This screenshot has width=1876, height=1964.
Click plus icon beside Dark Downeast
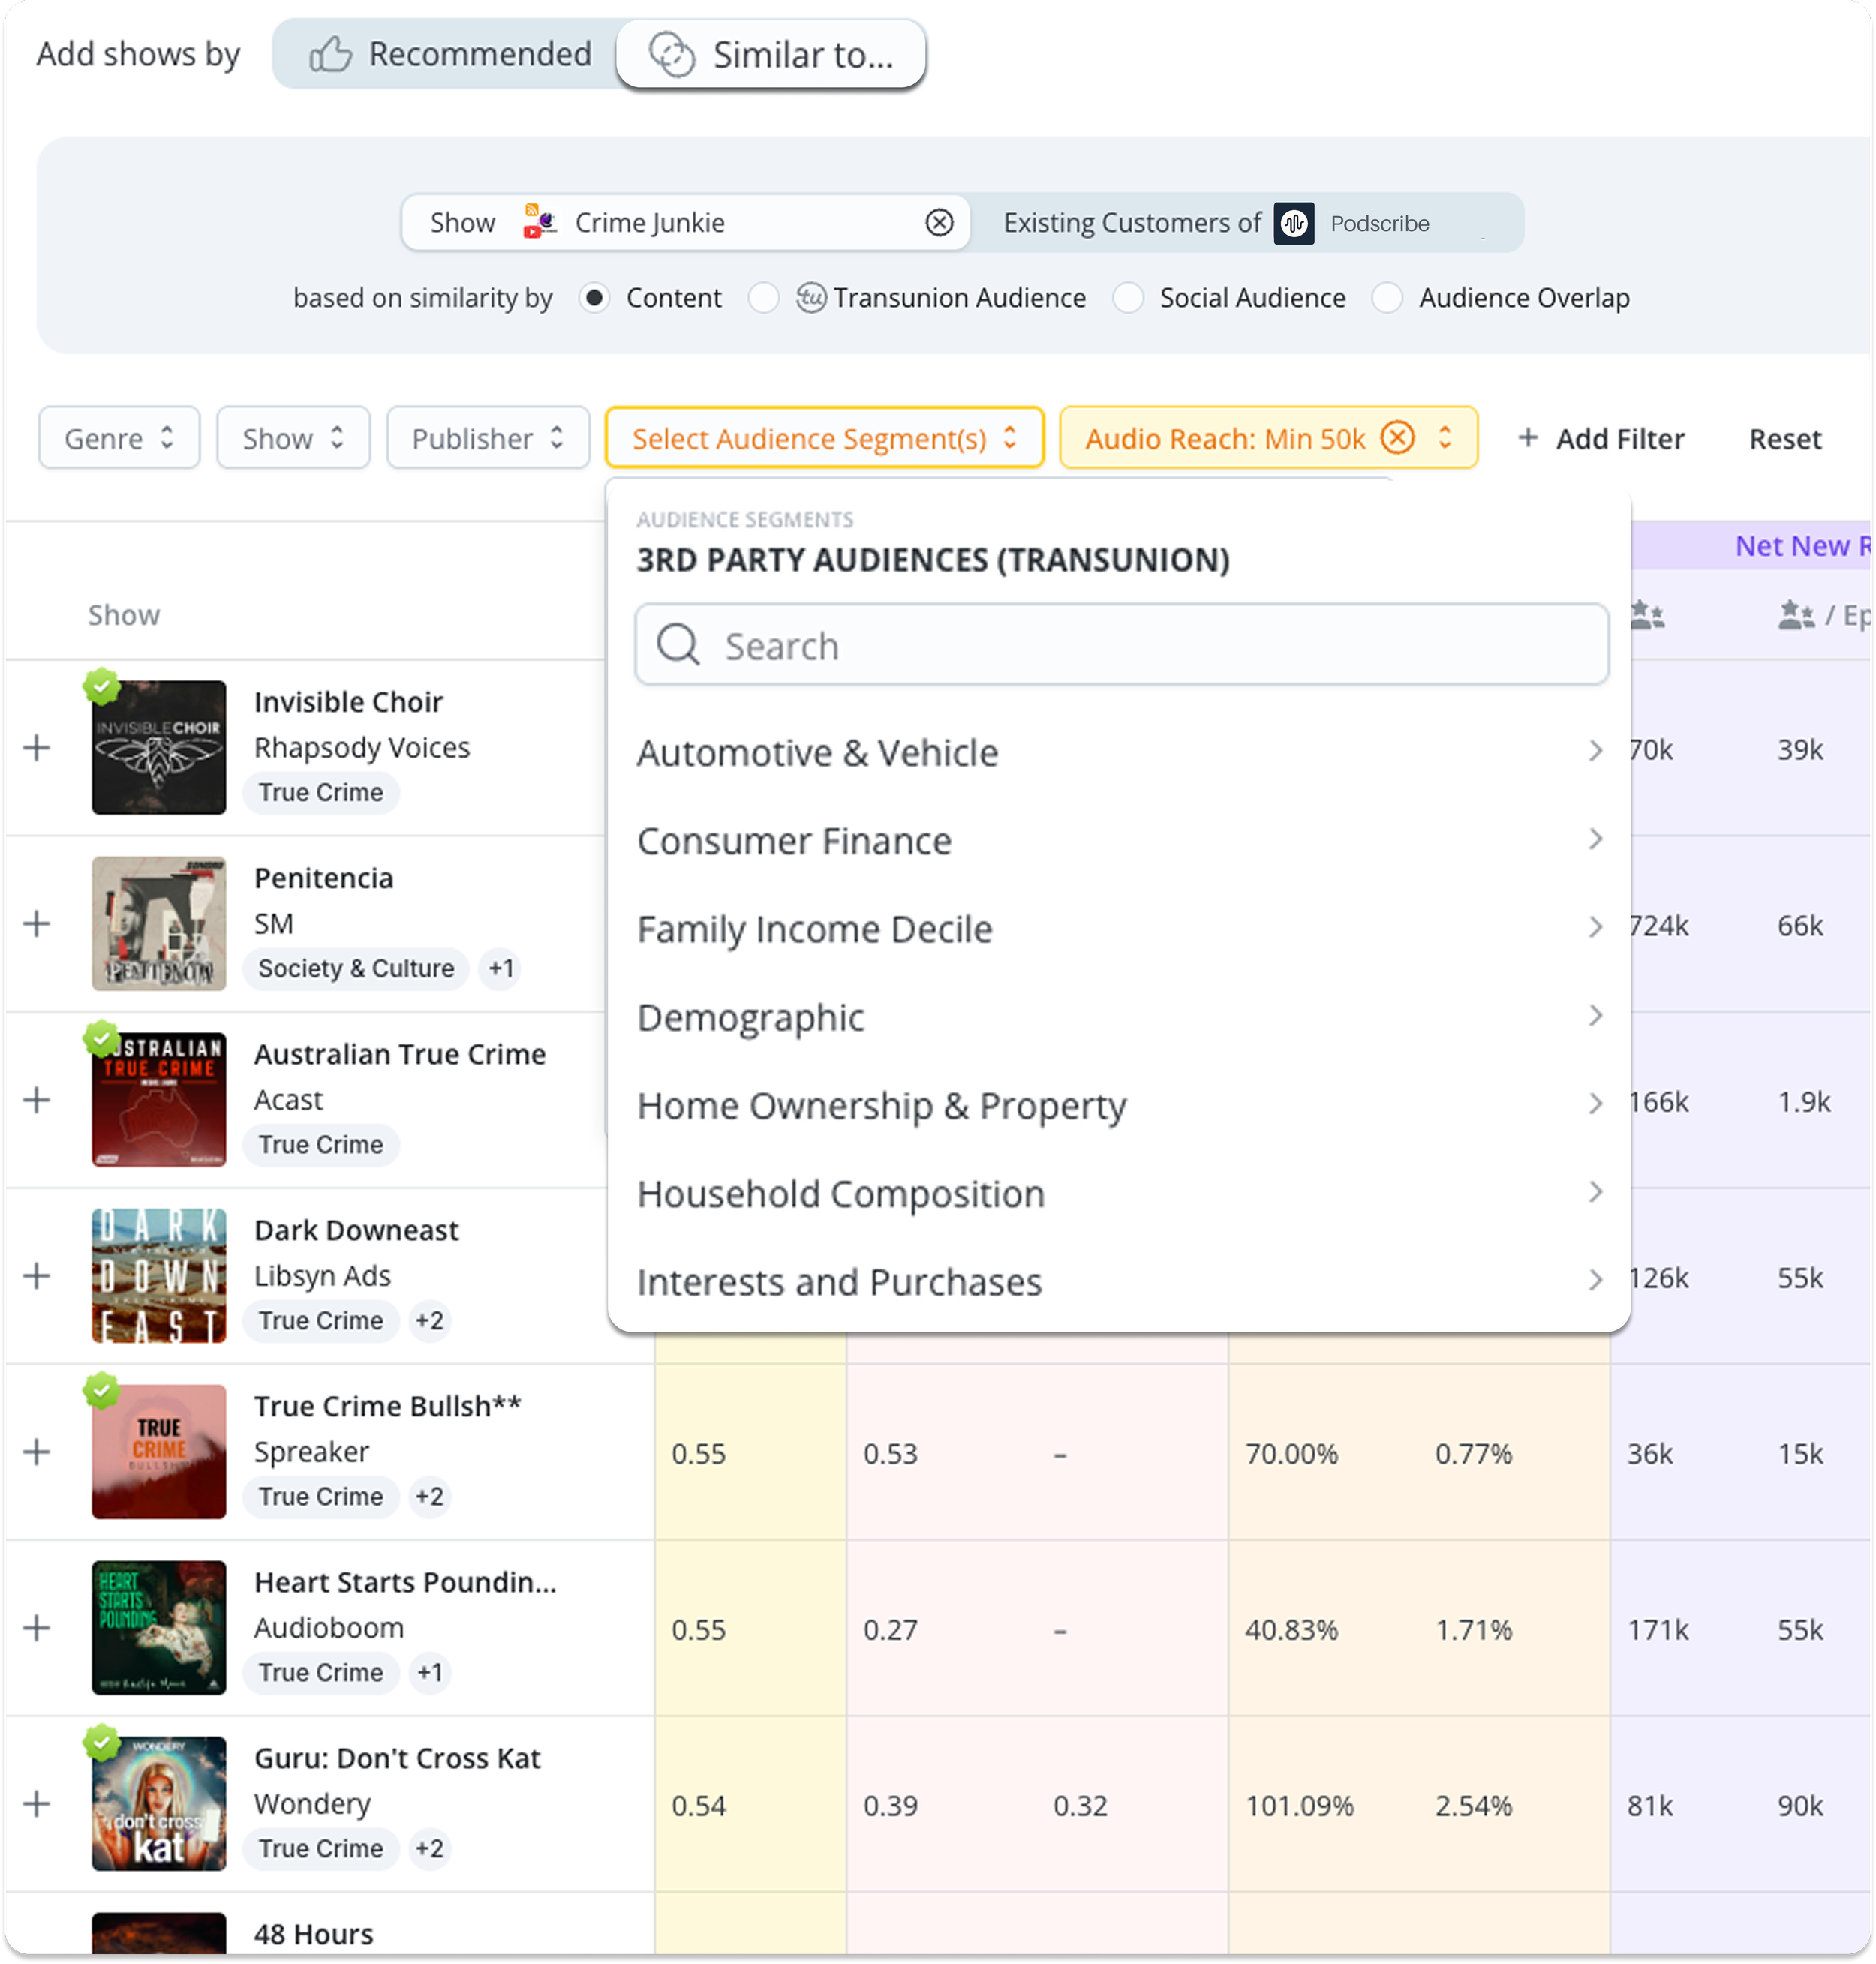(x=37, y=1275)
